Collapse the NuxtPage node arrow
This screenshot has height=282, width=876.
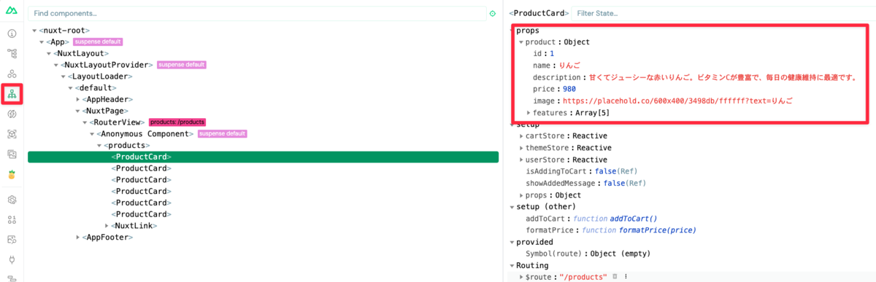click(78, 111)
